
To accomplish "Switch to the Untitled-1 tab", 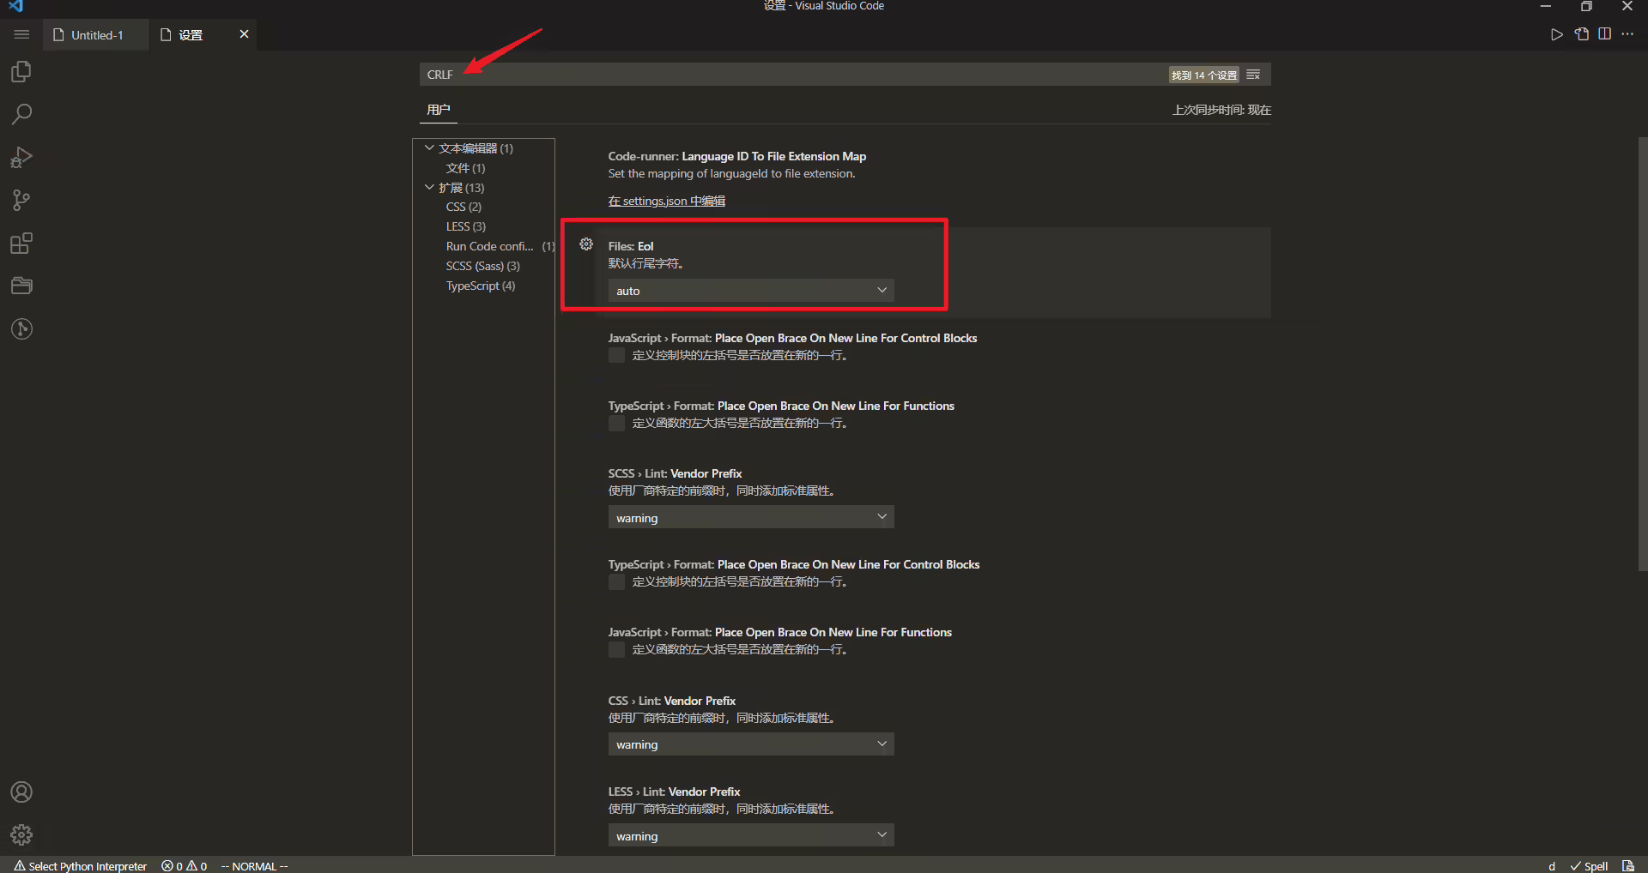I will (x=96, y=35).
